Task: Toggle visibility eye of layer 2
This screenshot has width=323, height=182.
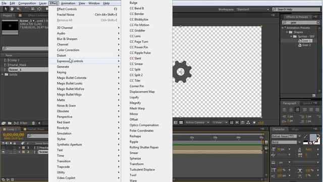Action: click(x=4, y=152)
